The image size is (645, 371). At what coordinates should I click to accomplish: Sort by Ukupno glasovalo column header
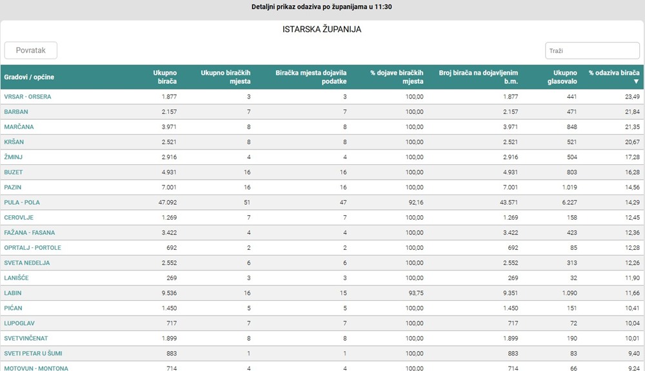pyautogui.click(x=565, y=77)
